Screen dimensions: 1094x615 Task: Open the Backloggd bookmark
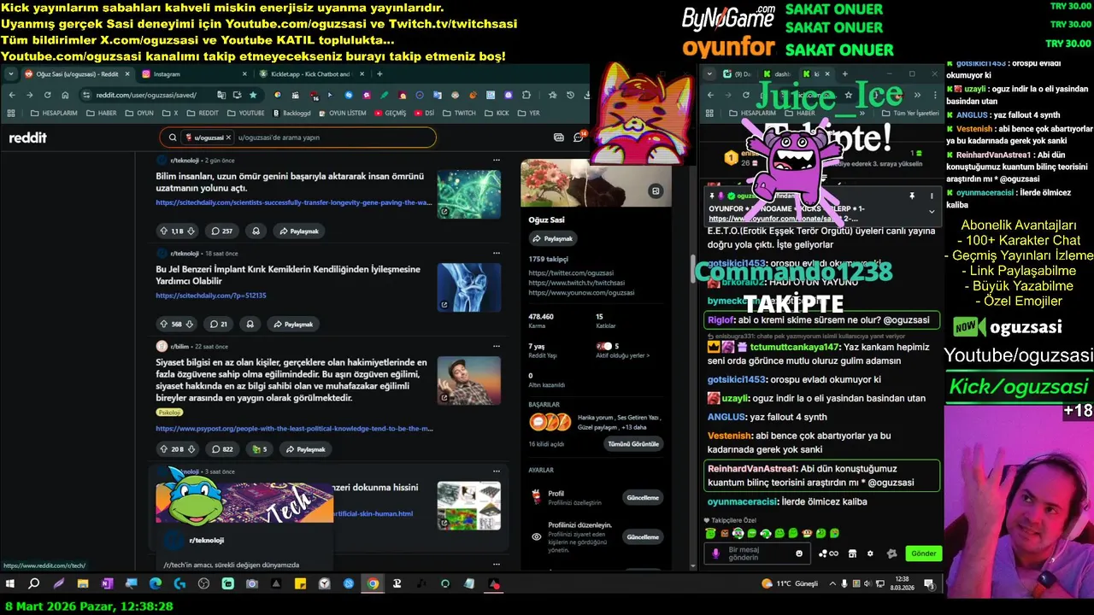pyautogui.click(x=291, y=113)
